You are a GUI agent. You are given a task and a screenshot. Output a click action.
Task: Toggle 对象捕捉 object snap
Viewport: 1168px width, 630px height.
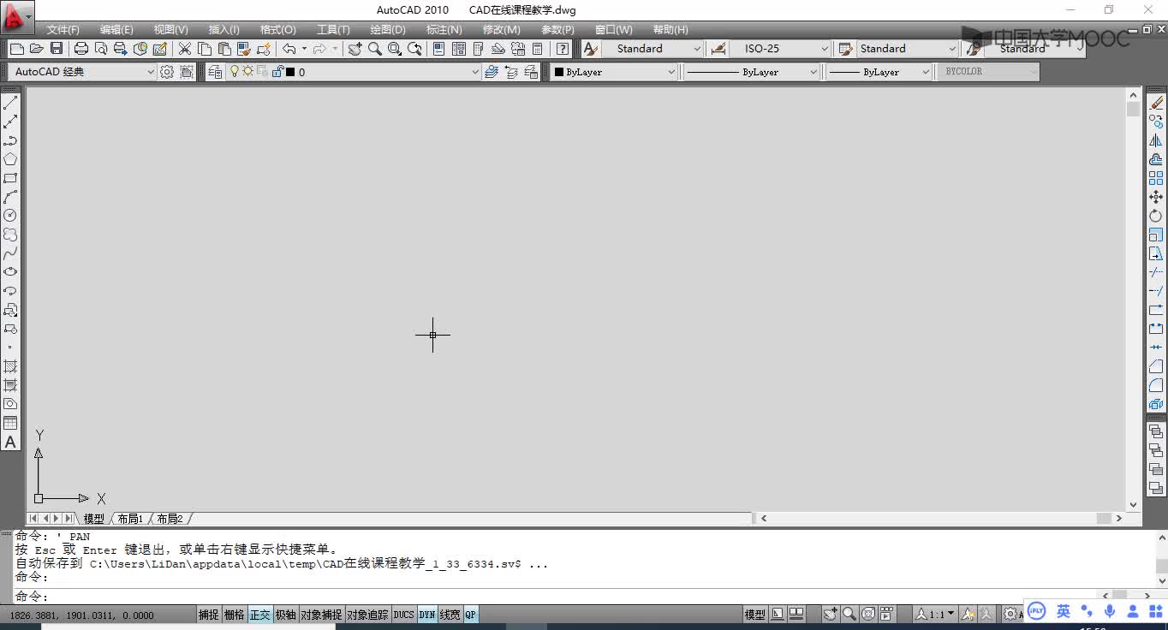point(321,615)
